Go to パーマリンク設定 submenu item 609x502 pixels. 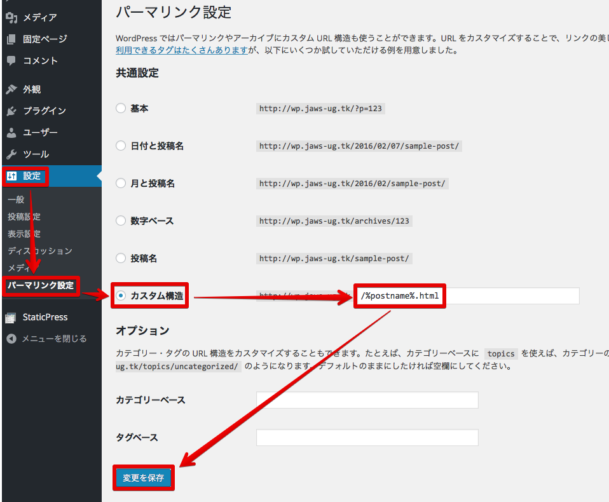click(x=39, y=287)
